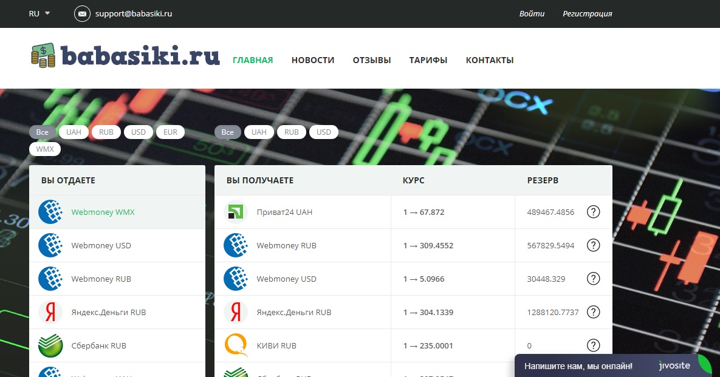This screenshot has height=377, width=720.
Task: Click РЕЗЕРВ column header
Action: pyautogui.click(x=543, y=180)
